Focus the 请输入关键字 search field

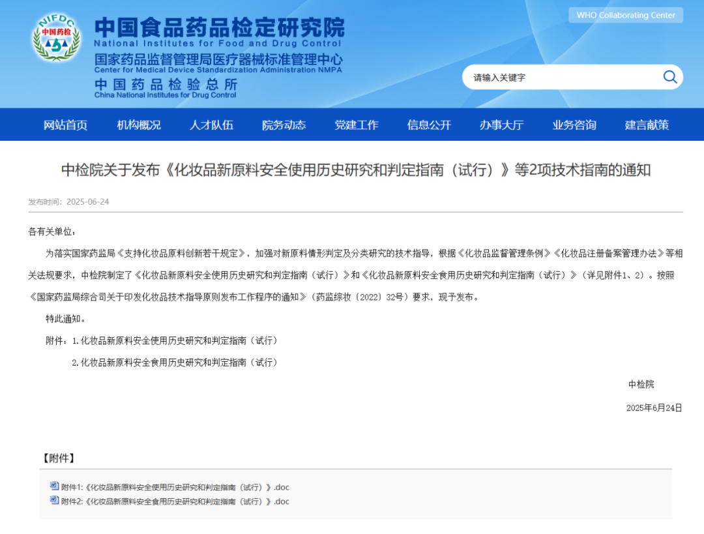572,77
